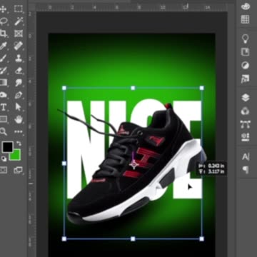
Task: Select the Horizontal Type tool
Action: coord(4,107)
